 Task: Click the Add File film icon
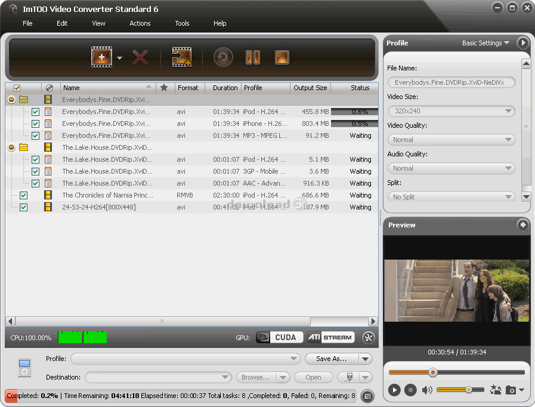(x=101, y=58)
